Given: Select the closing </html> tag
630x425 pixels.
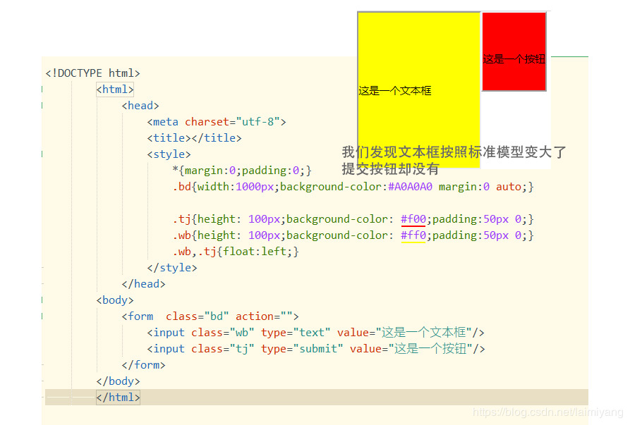Looking at the screenshot, I should pyautogui.click(x=118, y=398).
